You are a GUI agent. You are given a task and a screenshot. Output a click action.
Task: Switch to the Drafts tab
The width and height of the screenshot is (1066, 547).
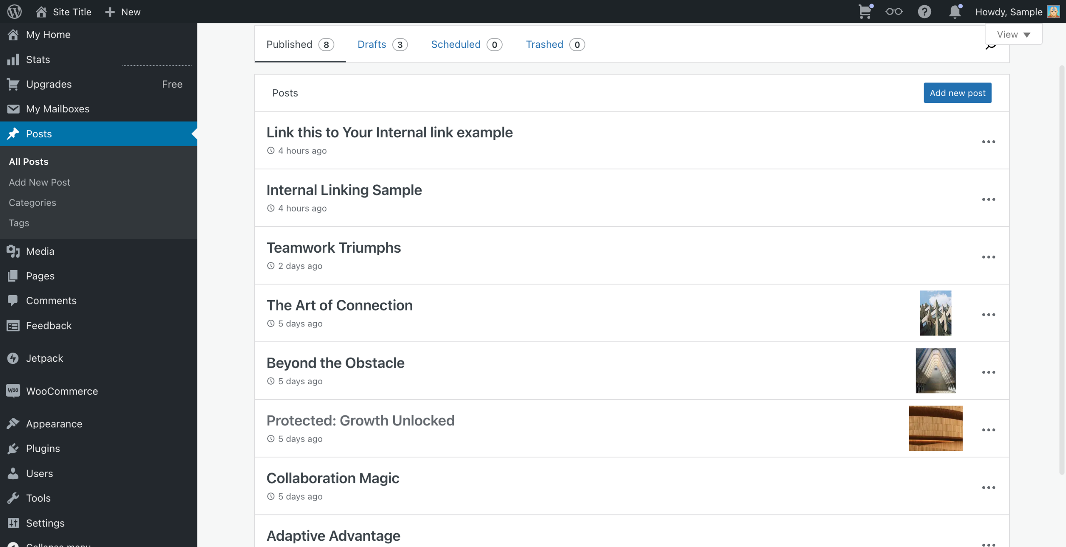pyautogui.click(x=382, y=45)
